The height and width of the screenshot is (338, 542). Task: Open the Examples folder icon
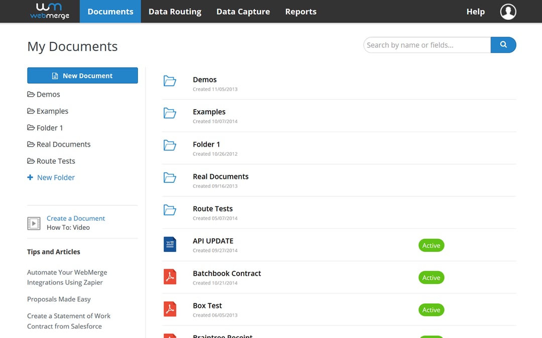170,112
